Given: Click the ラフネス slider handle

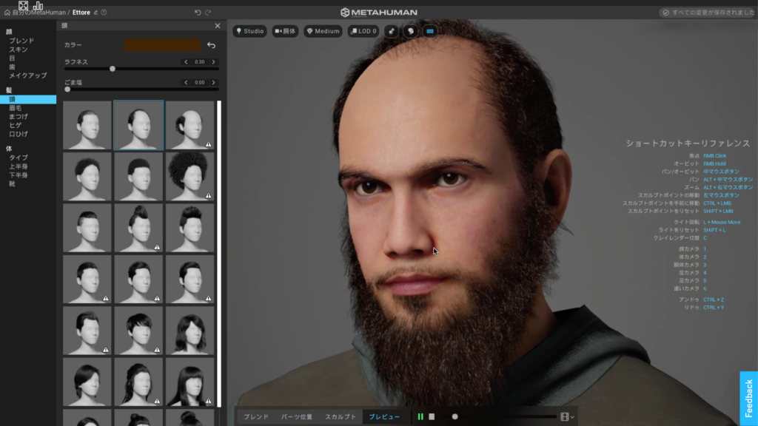Looking at the screenshot, I should pos(113,69).
